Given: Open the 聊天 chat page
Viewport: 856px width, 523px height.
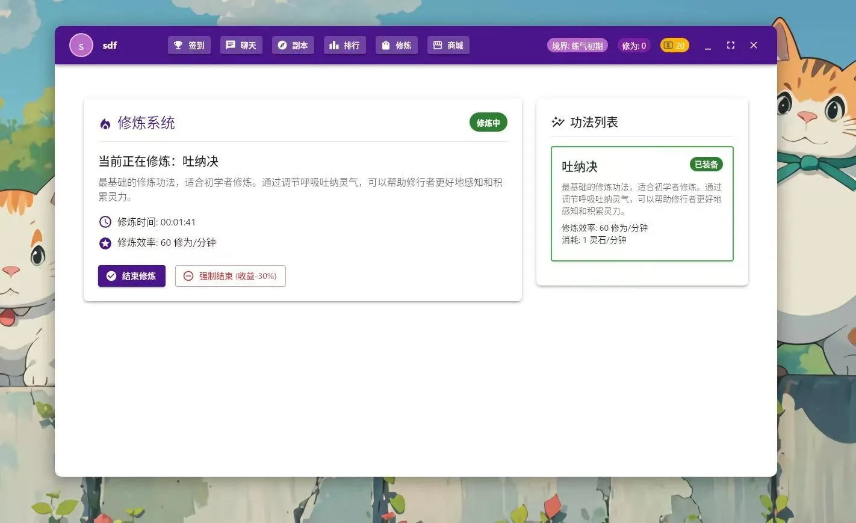Looking at the screenshot, I should coord(241,46).
